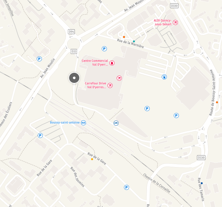This screenshot has width=222, height=207.
Task: Select the unlabeled cart icon inside the mall
Action: pos(119,78)
